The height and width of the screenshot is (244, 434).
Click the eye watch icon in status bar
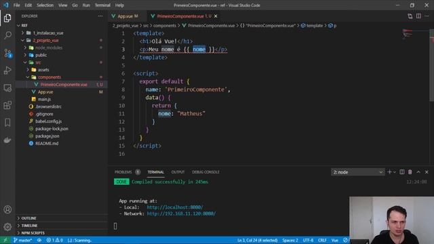pyautogui.click(x=39, y=240)
